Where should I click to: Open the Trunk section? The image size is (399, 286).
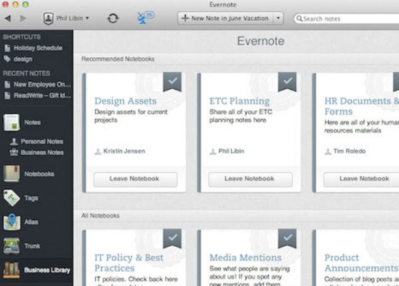(x=12, y=246)
